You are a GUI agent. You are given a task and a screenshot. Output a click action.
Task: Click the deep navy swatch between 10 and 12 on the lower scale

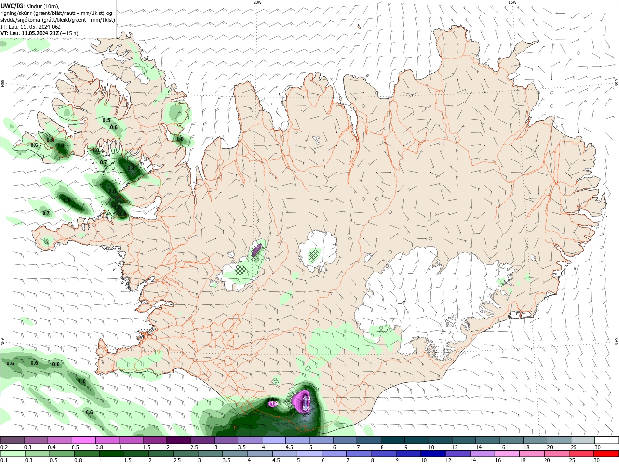pos(433,454)
